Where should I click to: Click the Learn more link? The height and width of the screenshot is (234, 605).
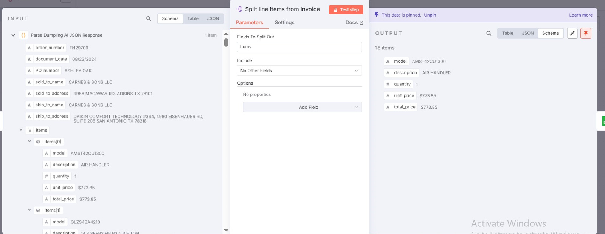[581, 15]
